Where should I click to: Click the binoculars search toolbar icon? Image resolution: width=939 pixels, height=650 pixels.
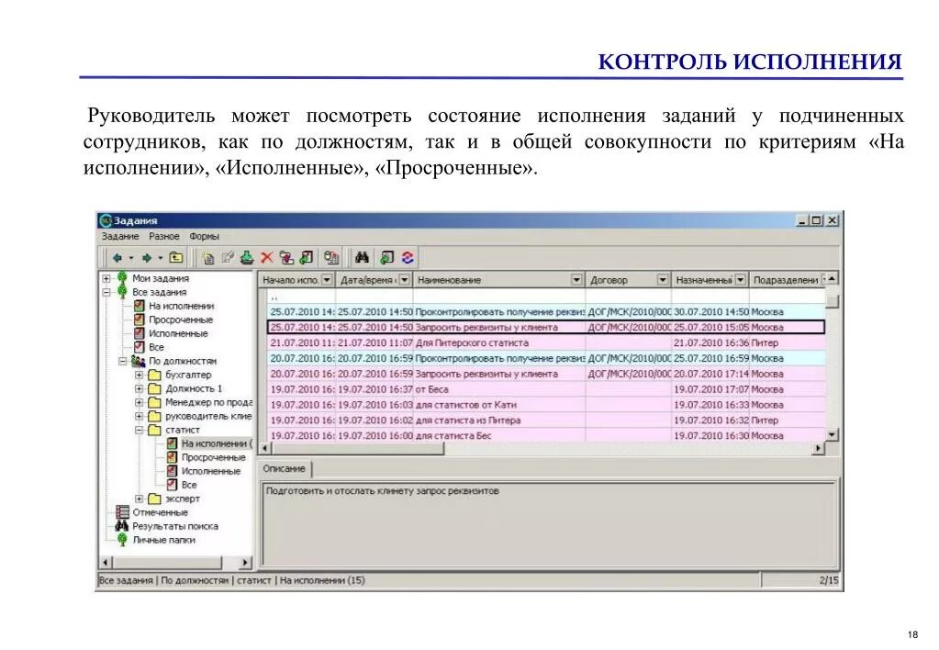[x=362, y=258]
